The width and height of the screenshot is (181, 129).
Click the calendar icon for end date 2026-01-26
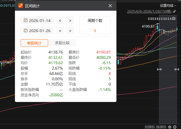coord(26,30)
